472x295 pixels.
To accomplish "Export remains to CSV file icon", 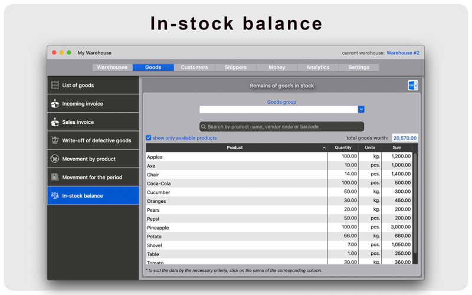I will click(x=412, y=86).
